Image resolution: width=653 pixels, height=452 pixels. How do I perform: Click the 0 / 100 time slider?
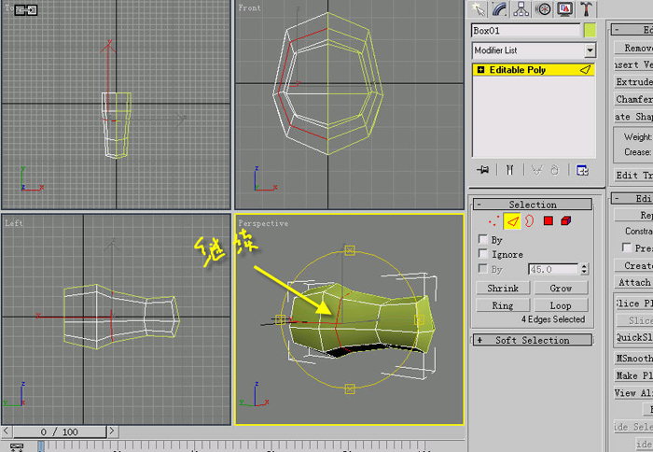[60, 431]
